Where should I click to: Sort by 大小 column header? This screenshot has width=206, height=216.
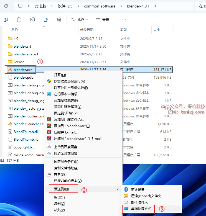[x=156, y=30]
